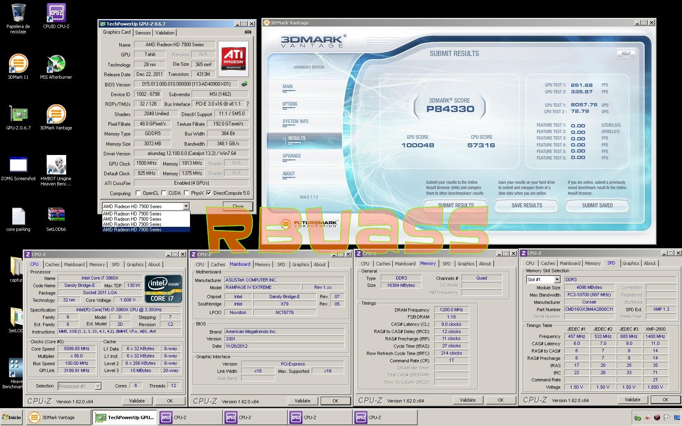This screenshot has width=682, height=426.
Task: Click the Part Number field CMD16GX3M4A2800C11
Action: [x=589, y=309]
